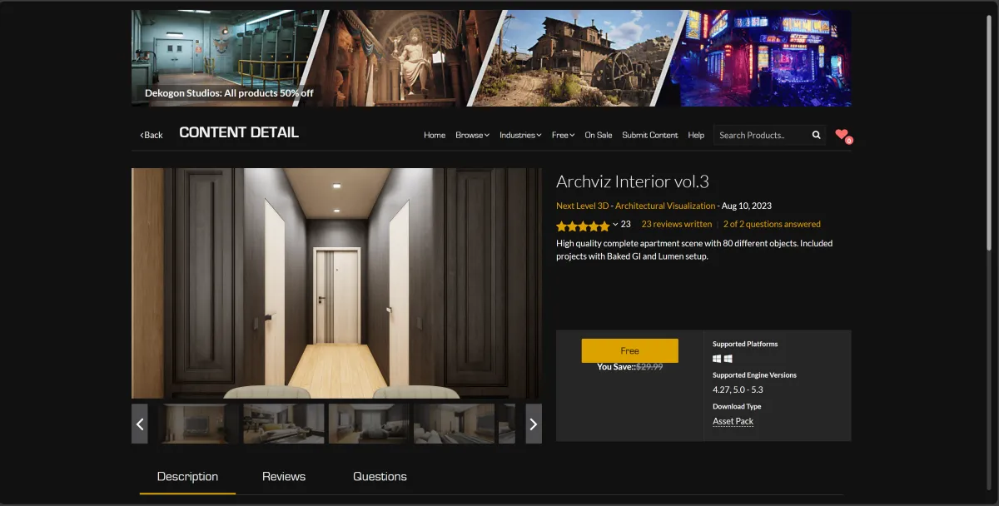Click the engine versions 4.27, 5.0 - 5.3
The height and width of the screenshot is (506, 999).
pos(738,389)
